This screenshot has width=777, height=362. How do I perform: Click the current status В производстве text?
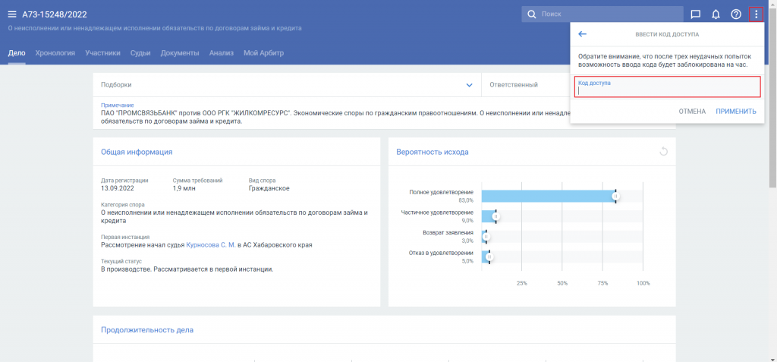coord(187,269)
